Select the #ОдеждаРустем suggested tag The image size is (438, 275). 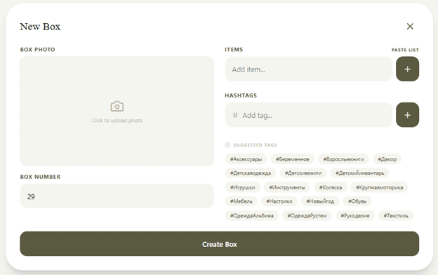point(307,215)
